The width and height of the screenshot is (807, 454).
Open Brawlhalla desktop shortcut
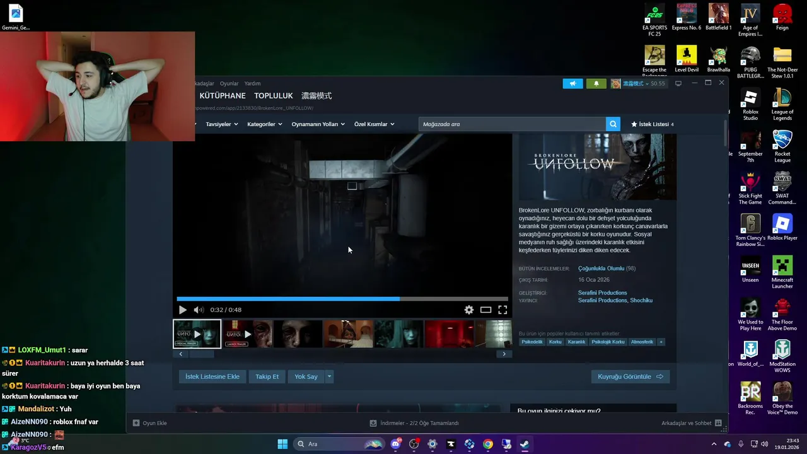click(718, 59)
